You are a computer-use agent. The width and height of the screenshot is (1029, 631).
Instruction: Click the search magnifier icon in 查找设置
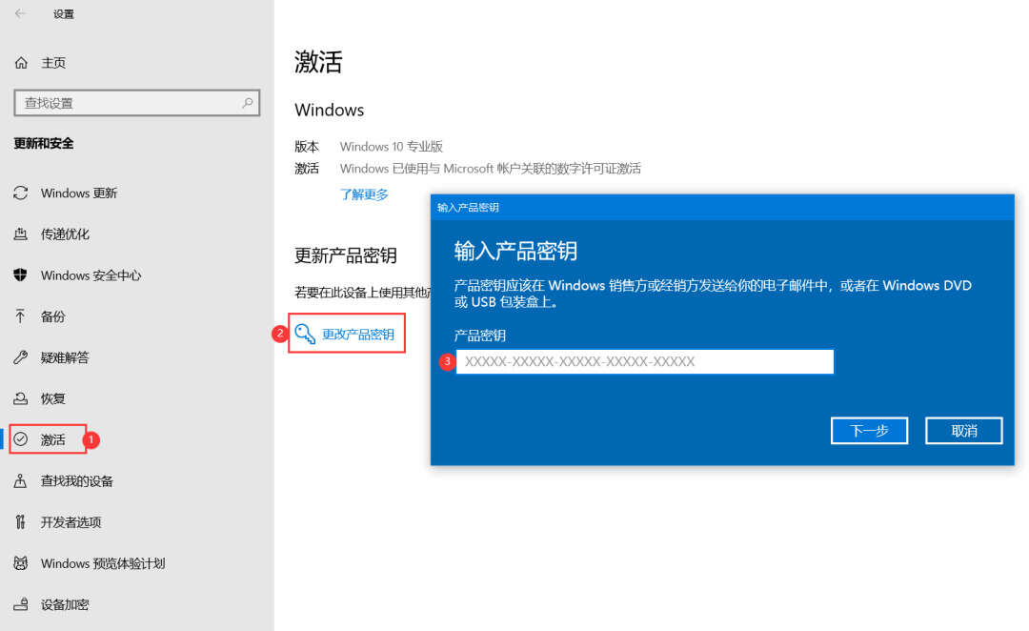248,103
